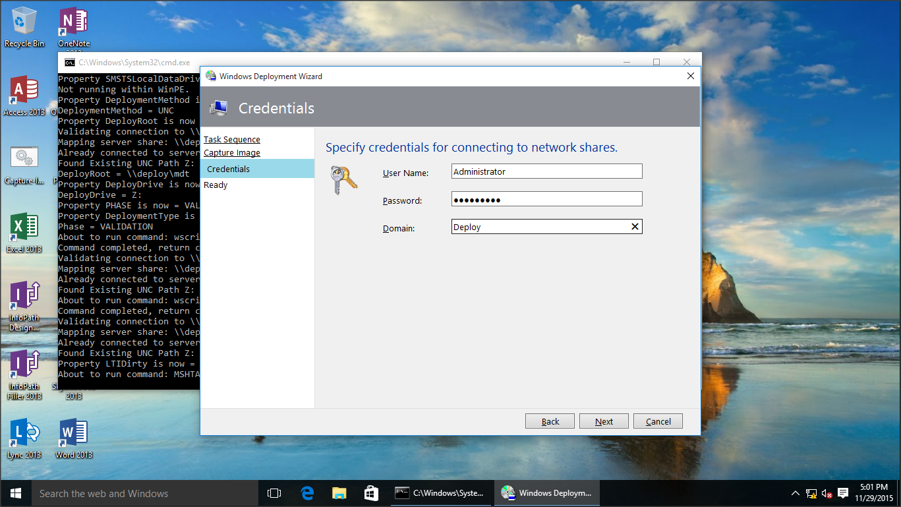Viewport: 901px width, 507px height.
Task: Show hidden system tray icons
Action: click(x=796, y=493)
